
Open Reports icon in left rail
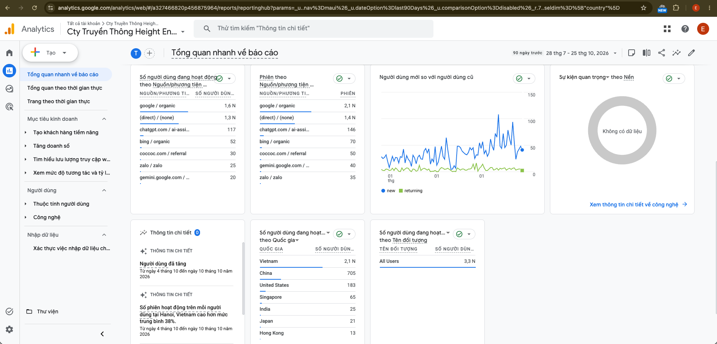9,70
